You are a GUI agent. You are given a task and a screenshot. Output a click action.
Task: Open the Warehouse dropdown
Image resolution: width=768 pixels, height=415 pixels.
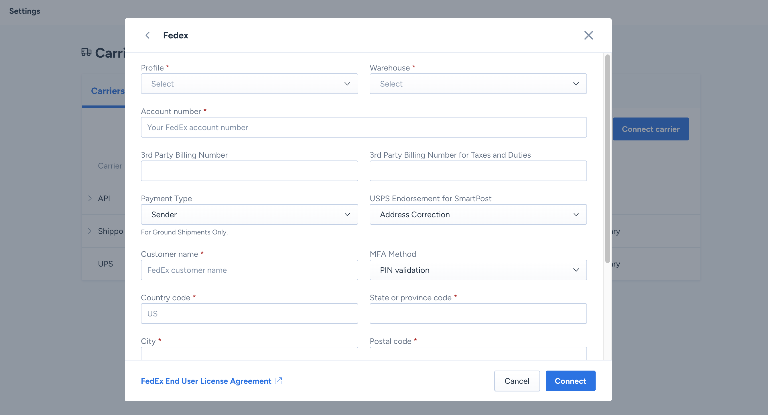pyautogui.click(x=478, y=84)
